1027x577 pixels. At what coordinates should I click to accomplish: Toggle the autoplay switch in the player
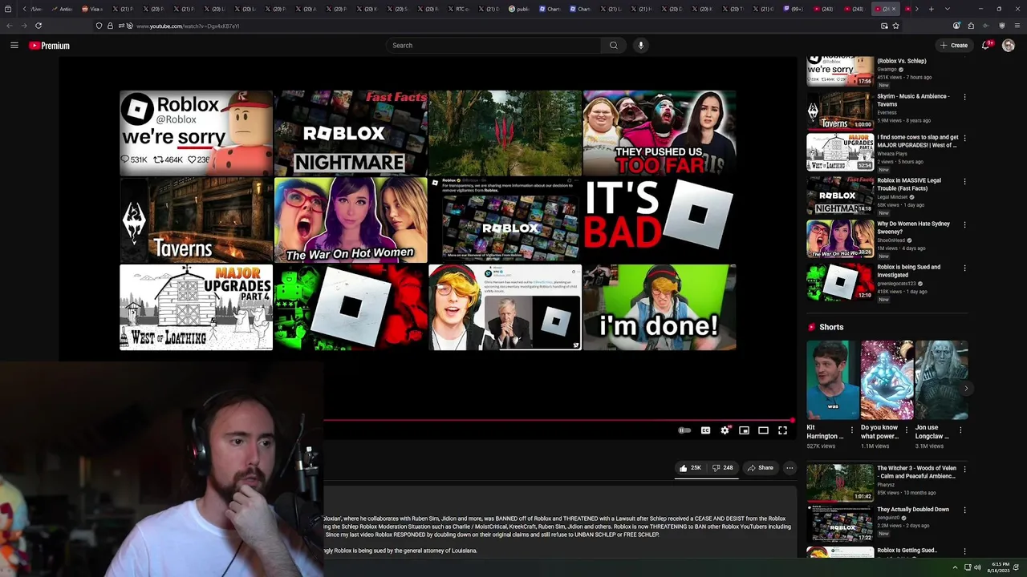click(684, 430)
